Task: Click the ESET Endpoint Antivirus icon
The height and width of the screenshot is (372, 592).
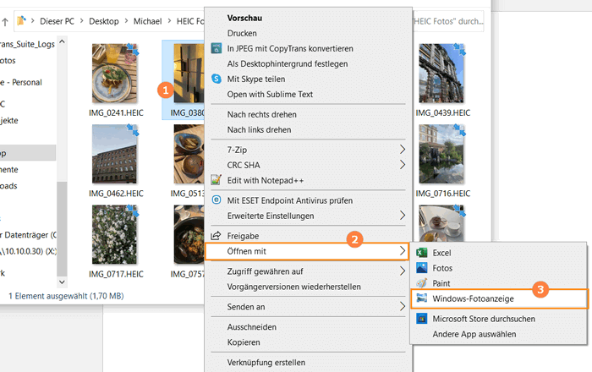Action: pos(217,200)
